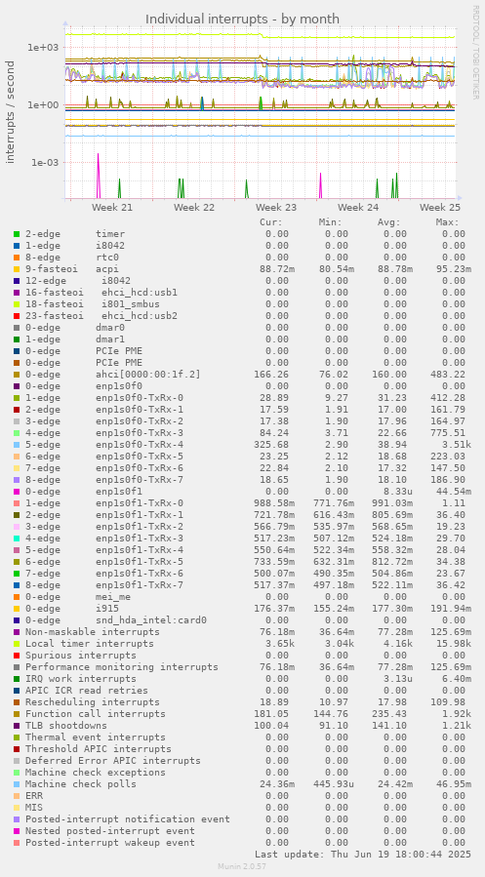Screen dimensions: 485x877
Task: Click the Max column header
Action: tap(448, 222)
